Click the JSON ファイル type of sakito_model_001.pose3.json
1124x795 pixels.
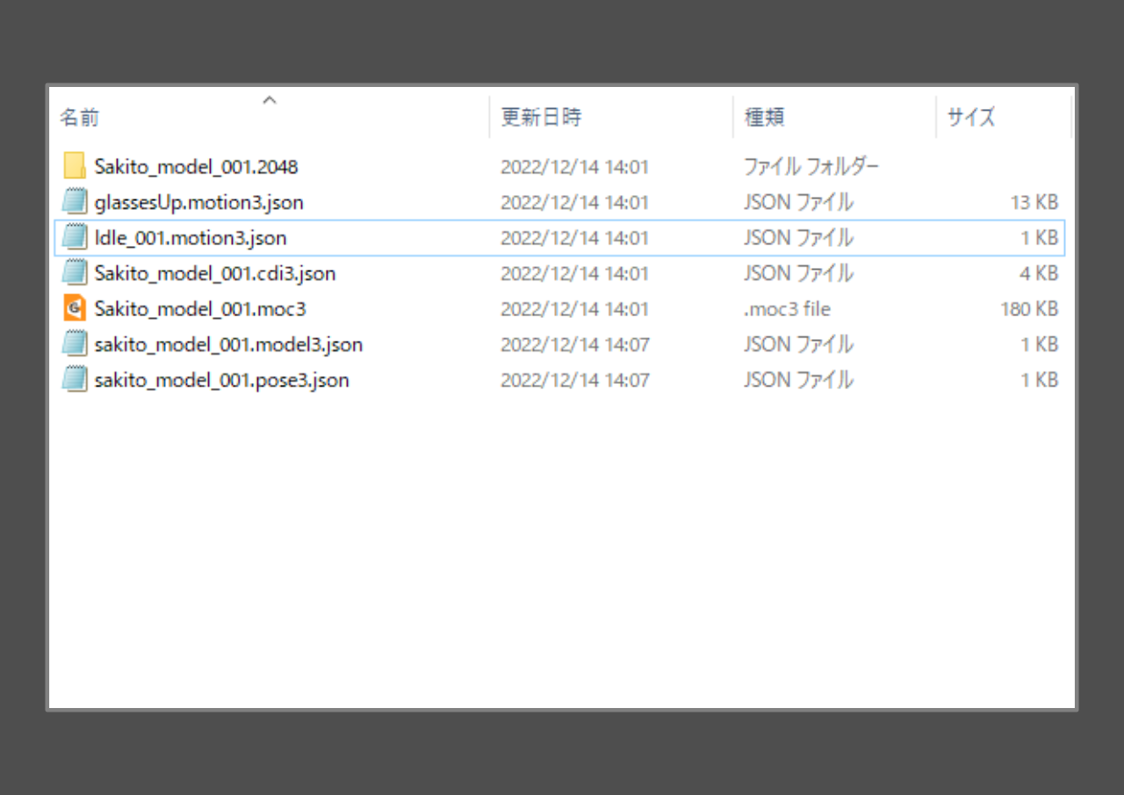point(798,380)
